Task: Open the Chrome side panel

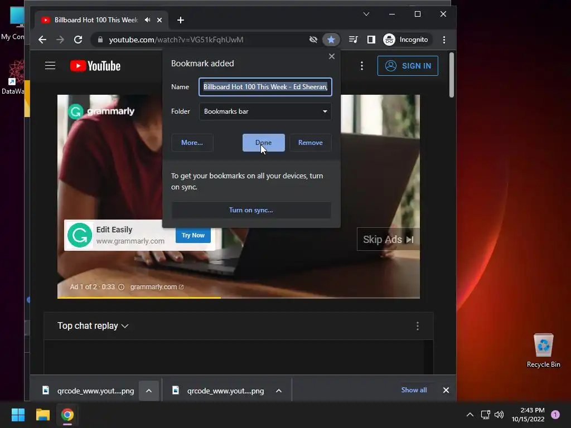Action: 371,40
